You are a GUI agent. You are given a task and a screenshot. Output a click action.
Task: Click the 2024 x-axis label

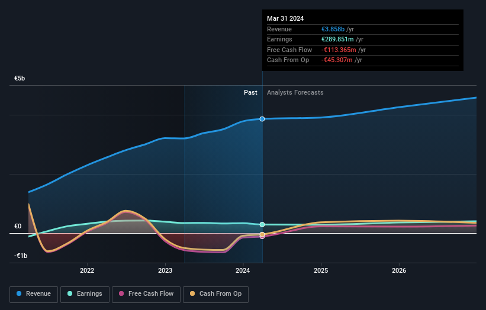tap(243, 270)
